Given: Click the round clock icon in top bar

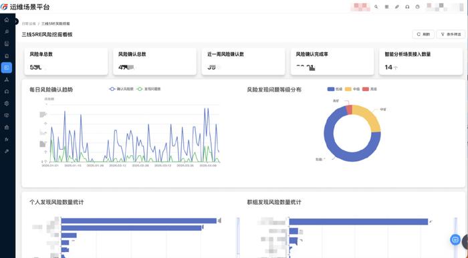Looking at the screenshot, I should tap(418, 7).
